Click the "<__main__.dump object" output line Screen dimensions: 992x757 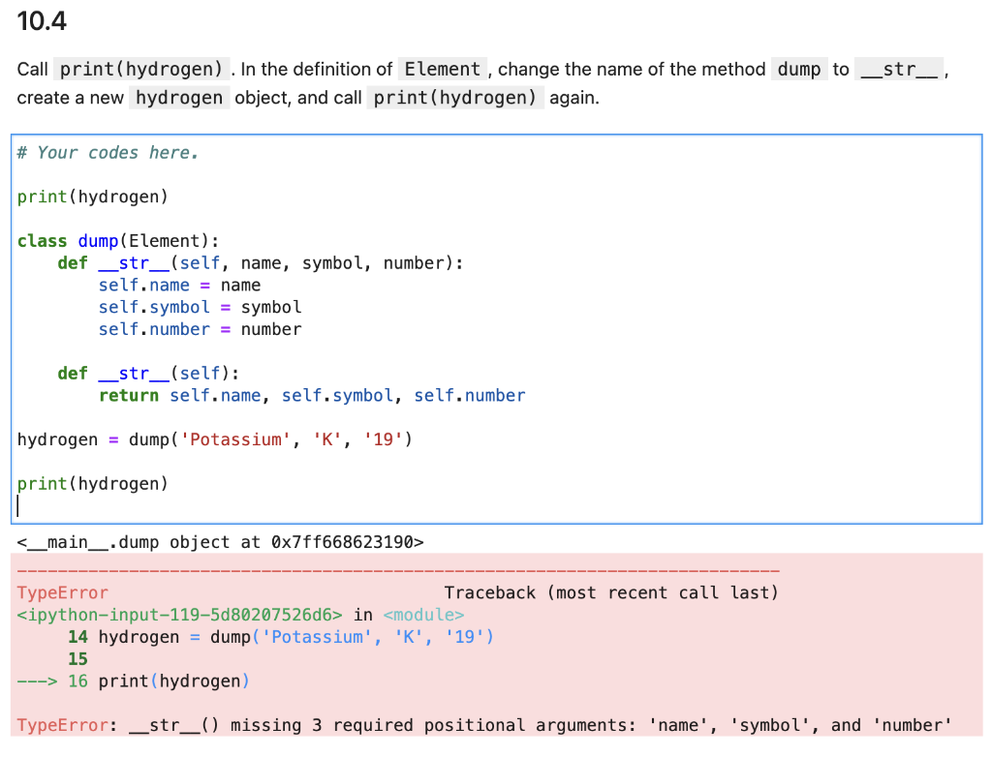[218, 542]
